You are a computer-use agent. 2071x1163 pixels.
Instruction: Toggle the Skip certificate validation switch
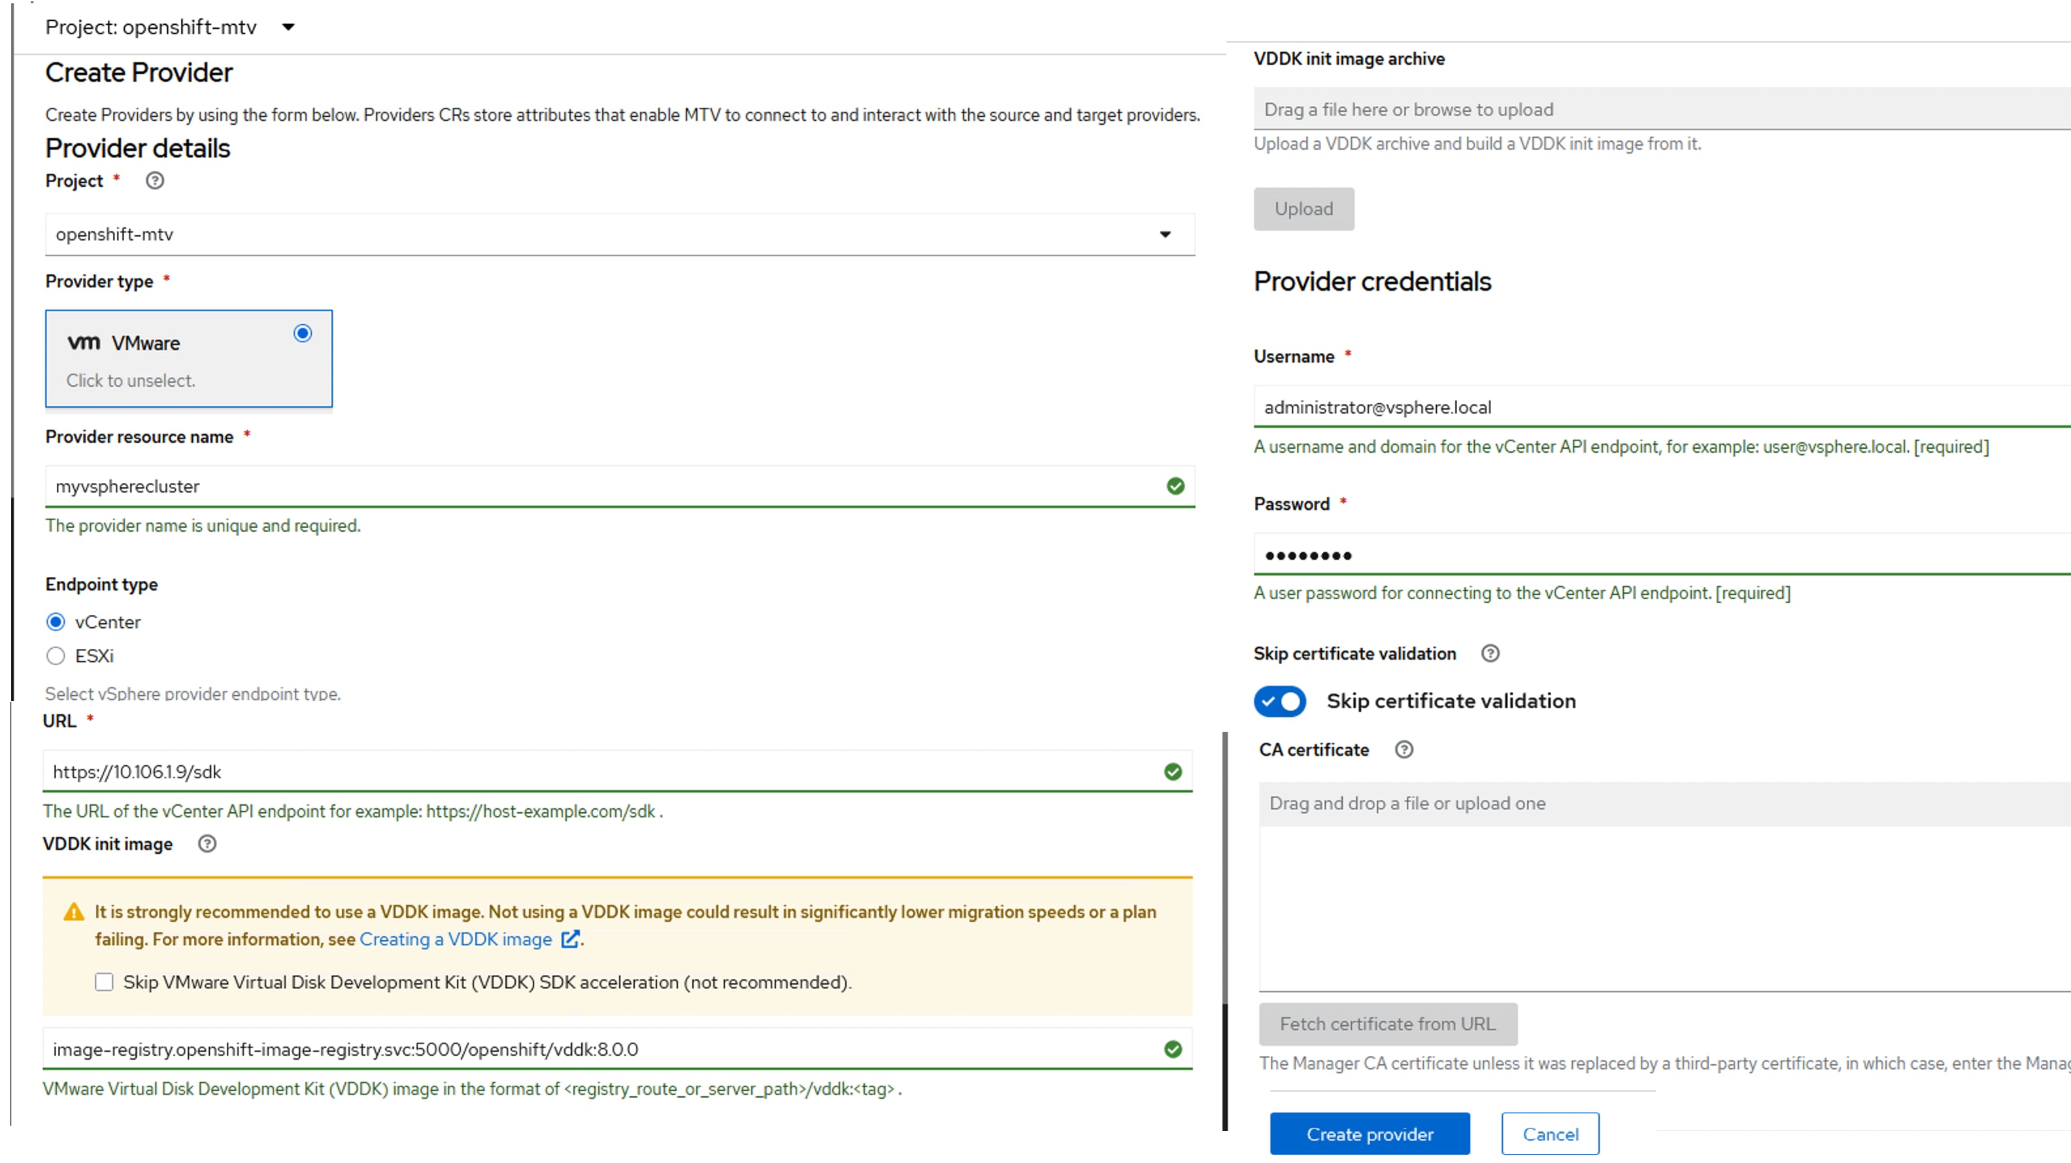[1280, 702]
